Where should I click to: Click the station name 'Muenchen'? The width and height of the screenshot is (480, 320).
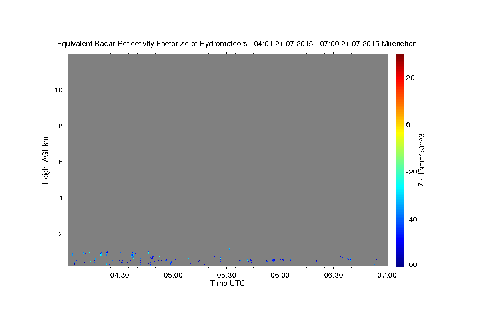coord(399,44)
